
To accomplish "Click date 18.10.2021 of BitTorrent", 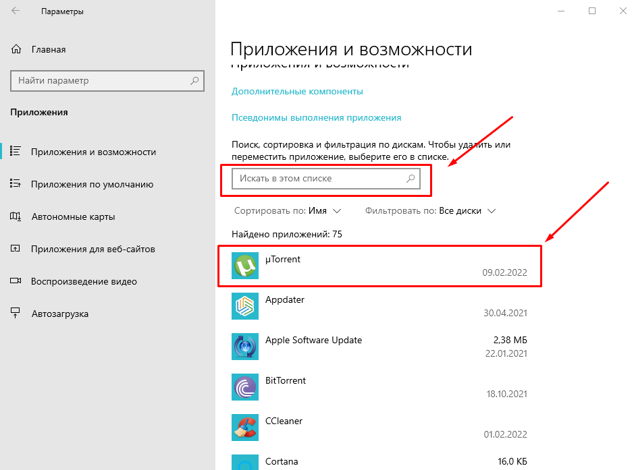I will click(506, 394).
